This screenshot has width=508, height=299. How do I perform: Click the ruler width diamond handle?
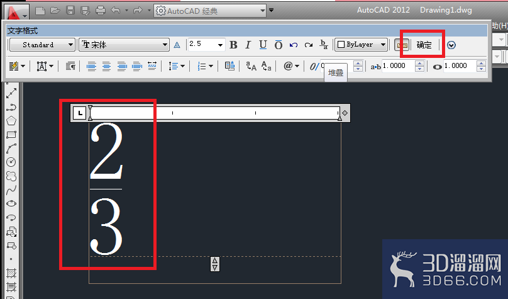[x=345, y=113]
